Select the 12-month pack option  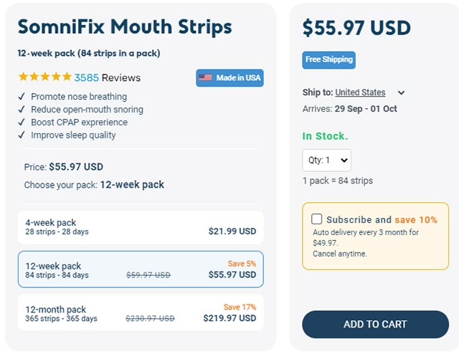[141, 312]
